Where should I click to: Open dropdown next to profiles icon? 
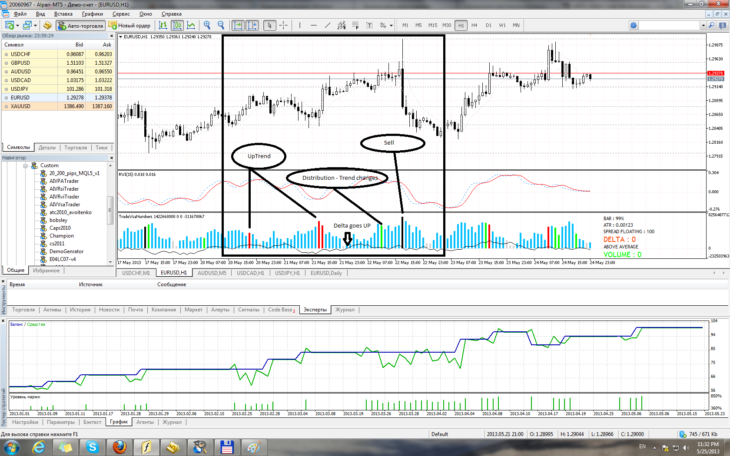36,26
